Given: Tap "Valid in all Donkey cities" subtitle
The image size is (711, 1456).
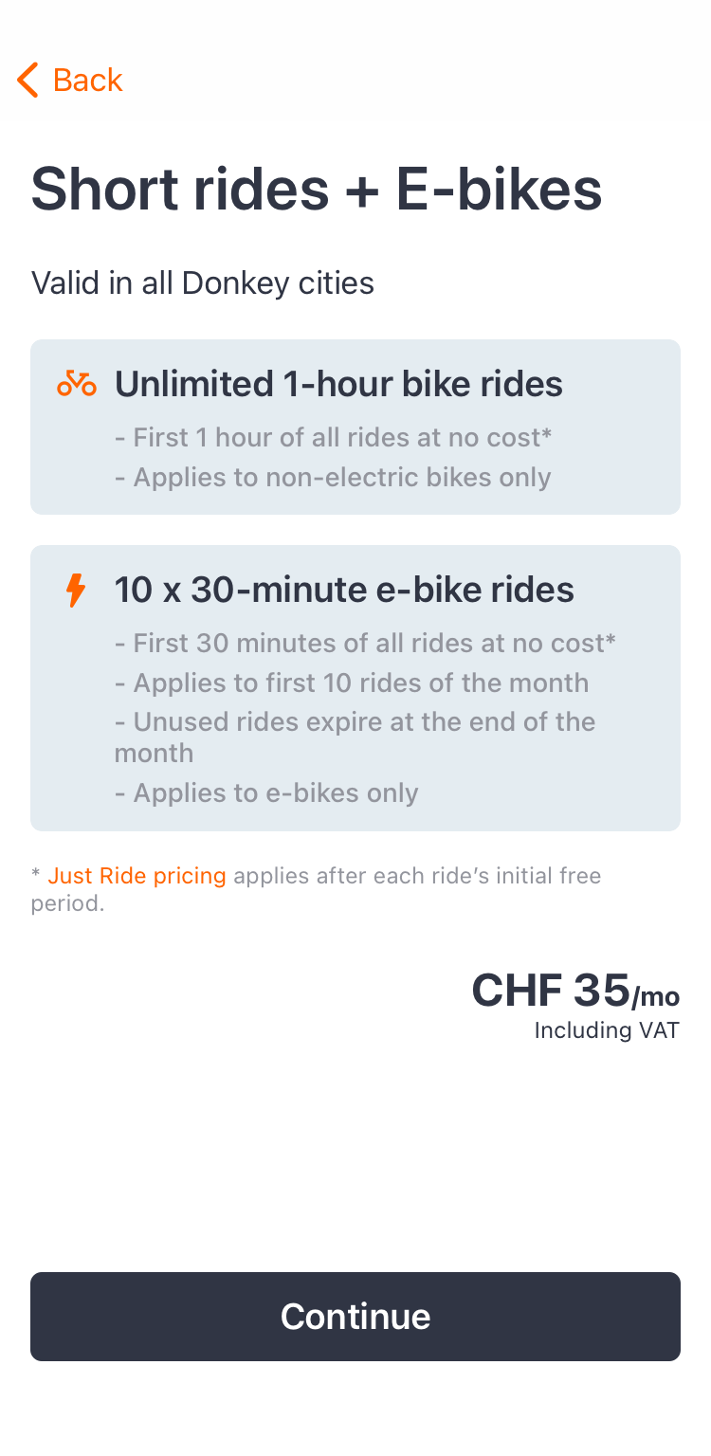Looking at the screenshot, I should (x=202, y=282).
